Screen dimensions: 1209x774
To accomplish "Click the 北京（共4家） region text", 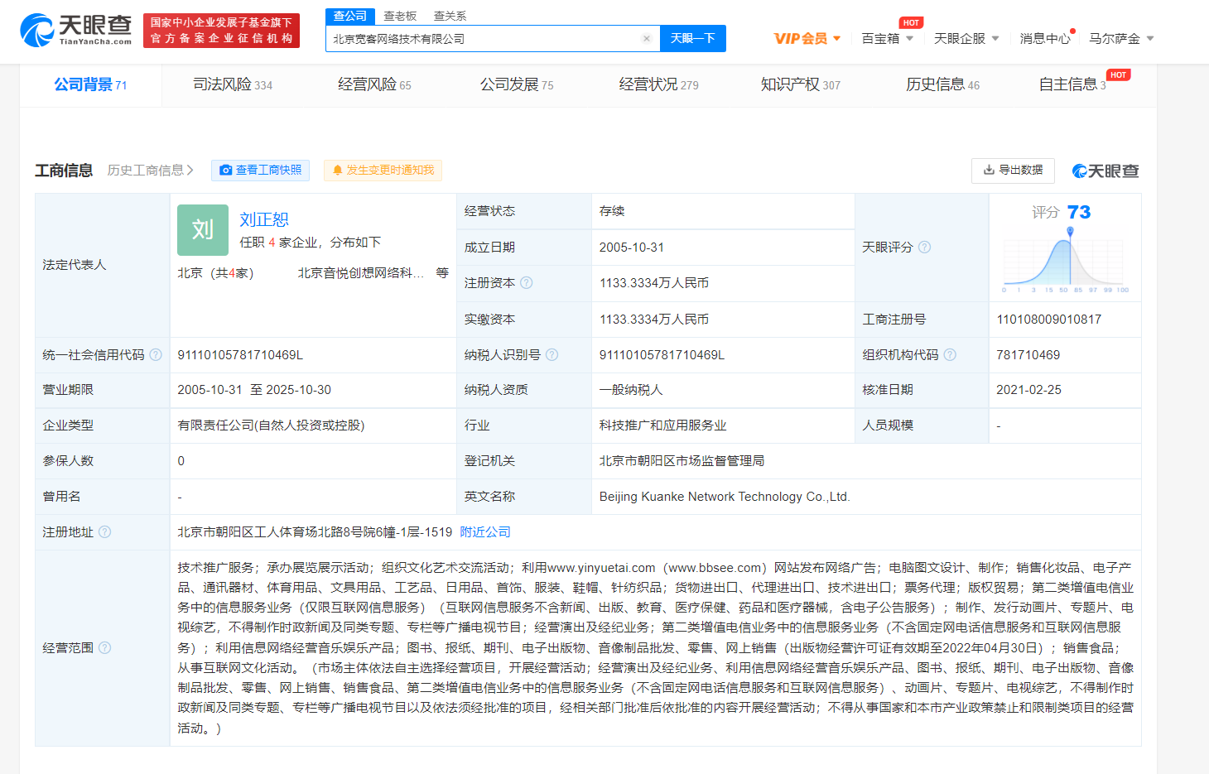I will pyautogui.click(x=215, y=273).
